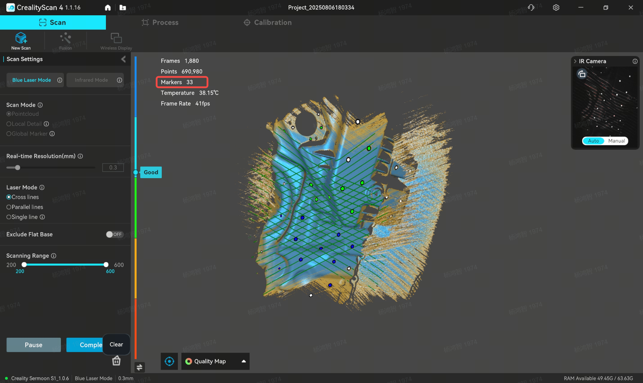This screenshot has height=383, width=643.
Task: Pause the current scan
Action: point(33,345)
